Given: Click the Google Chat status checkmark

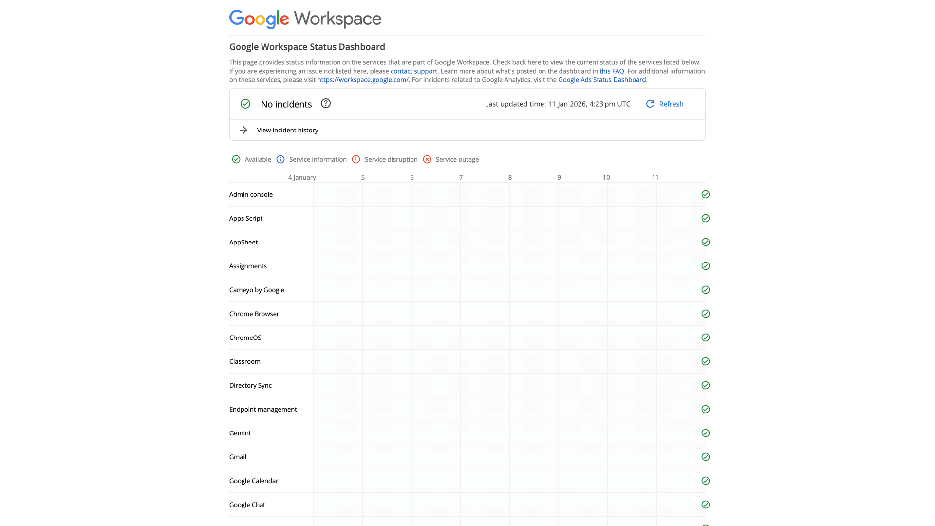Looking at the screenshot, I should pos(706,505).
